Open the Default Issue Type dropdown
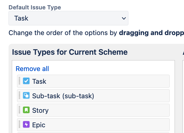 click(x=68, y=18)
